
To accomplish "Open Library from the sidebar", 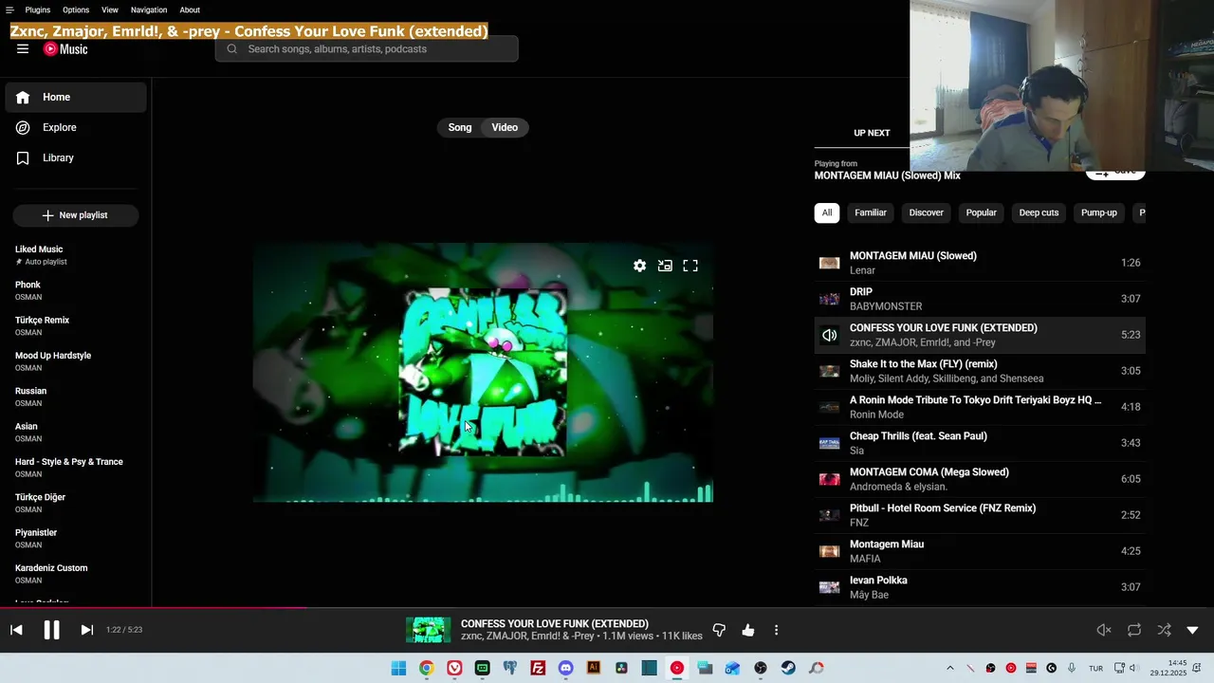I will (76, 157).
